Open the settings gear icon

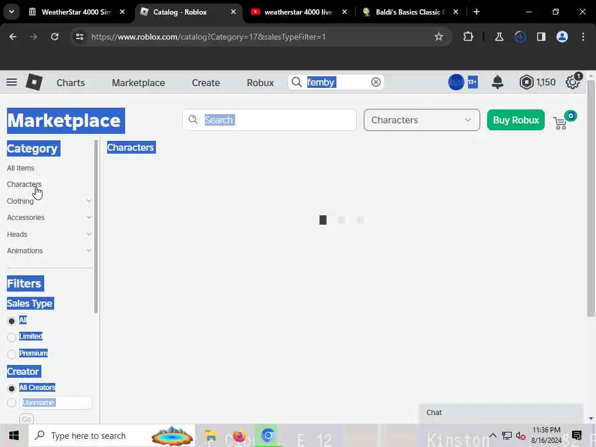coord(573,82)
